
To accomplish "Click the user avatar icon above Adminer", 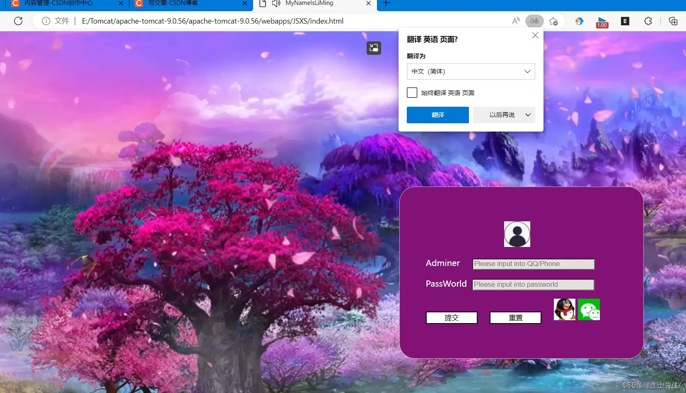I will pos(517,234).
